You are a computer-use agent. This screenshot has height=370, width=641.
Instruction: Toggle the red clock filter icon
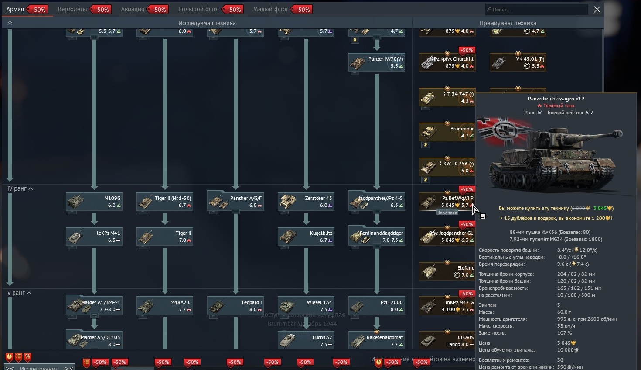(9, 357)
